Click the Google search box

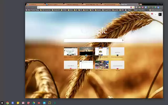tap(94, 40)
